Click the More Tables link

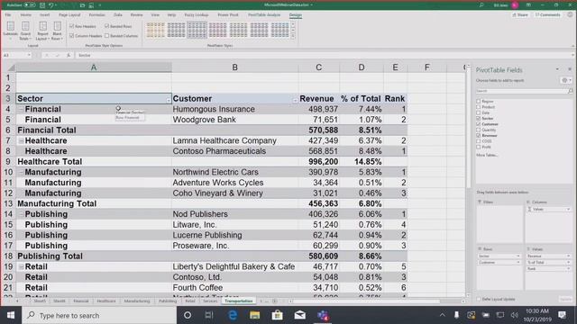(487, 155)
